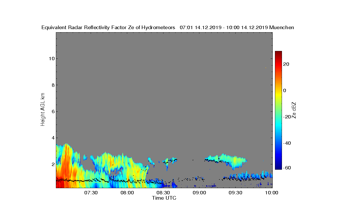Image resolution: width=337 pixels, height=224 pixels.
Task: Click the '09:30' time axis label
Action: point(236,193)
